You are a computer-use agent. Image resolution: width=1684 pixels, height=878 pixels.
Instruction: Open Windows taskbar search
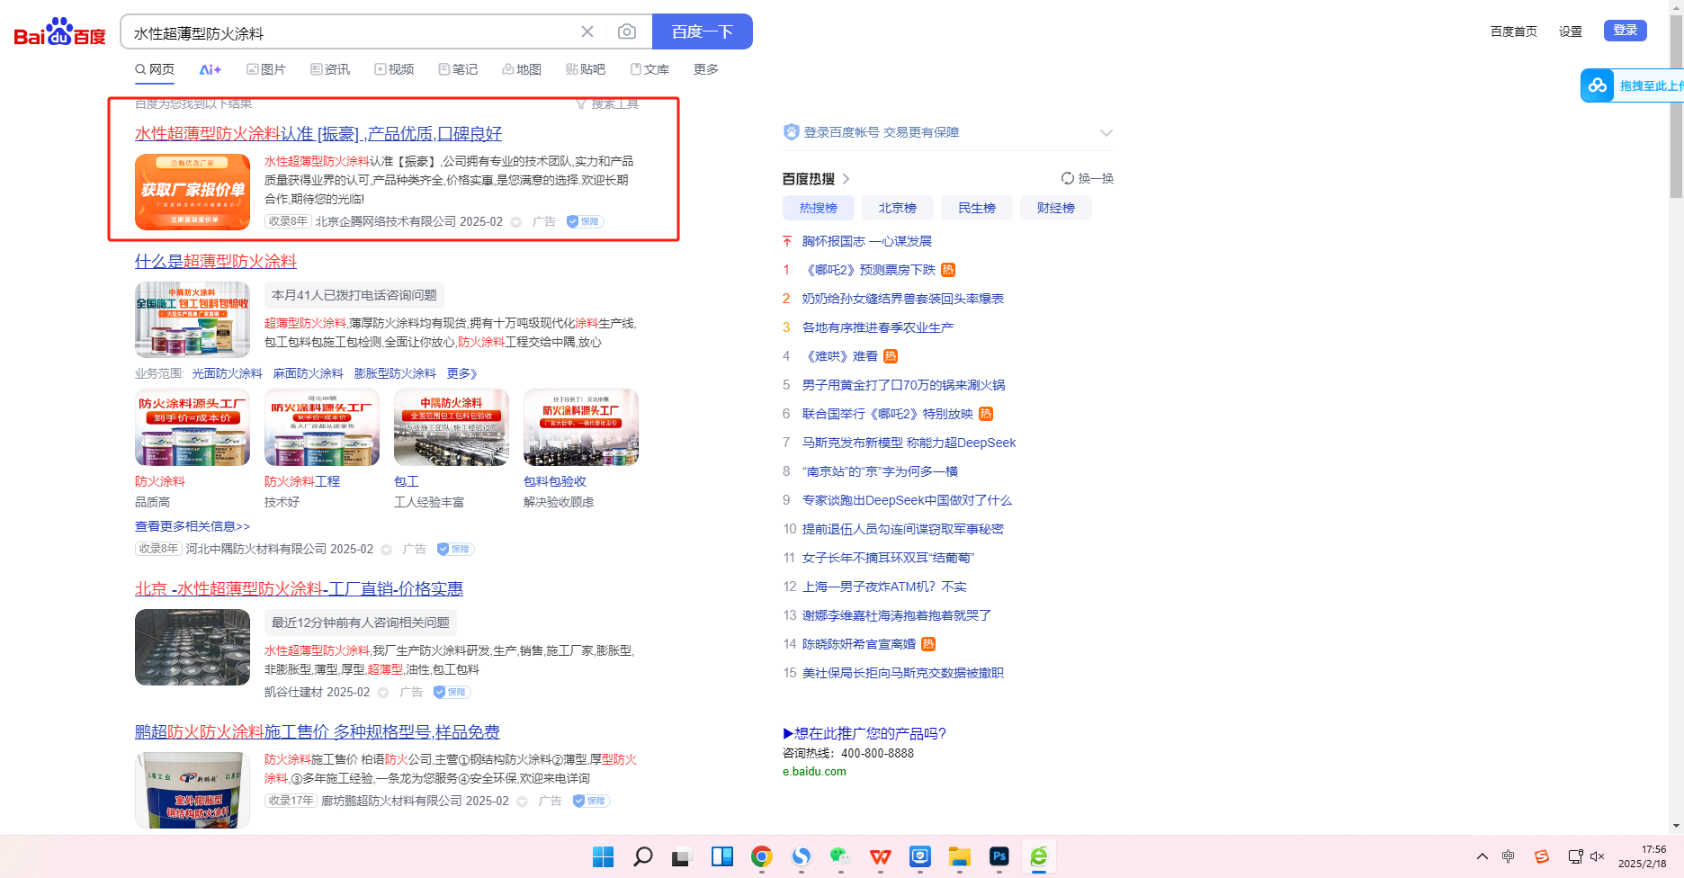pyautogui.click(x=642, y=856)
